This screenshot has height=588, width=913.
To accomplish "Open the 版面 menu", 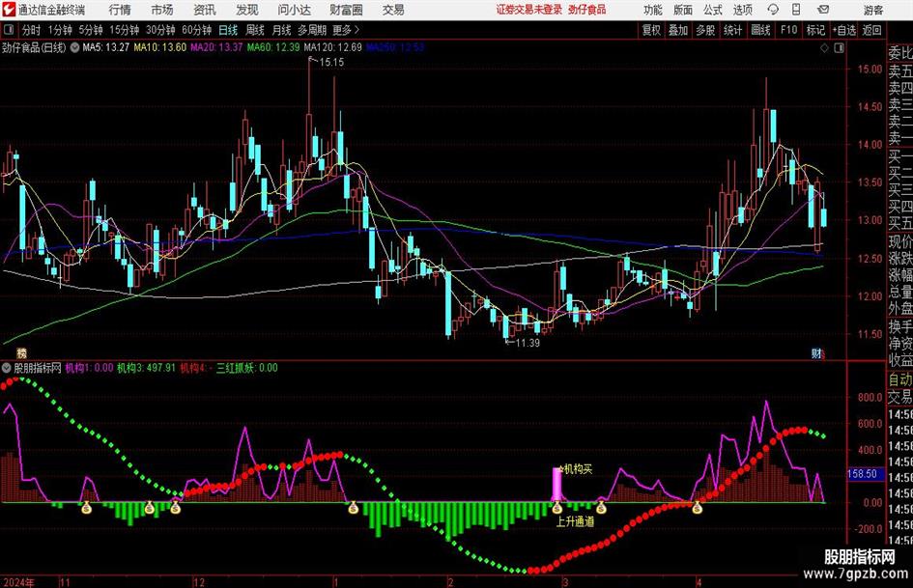I will tap(682, 10).
